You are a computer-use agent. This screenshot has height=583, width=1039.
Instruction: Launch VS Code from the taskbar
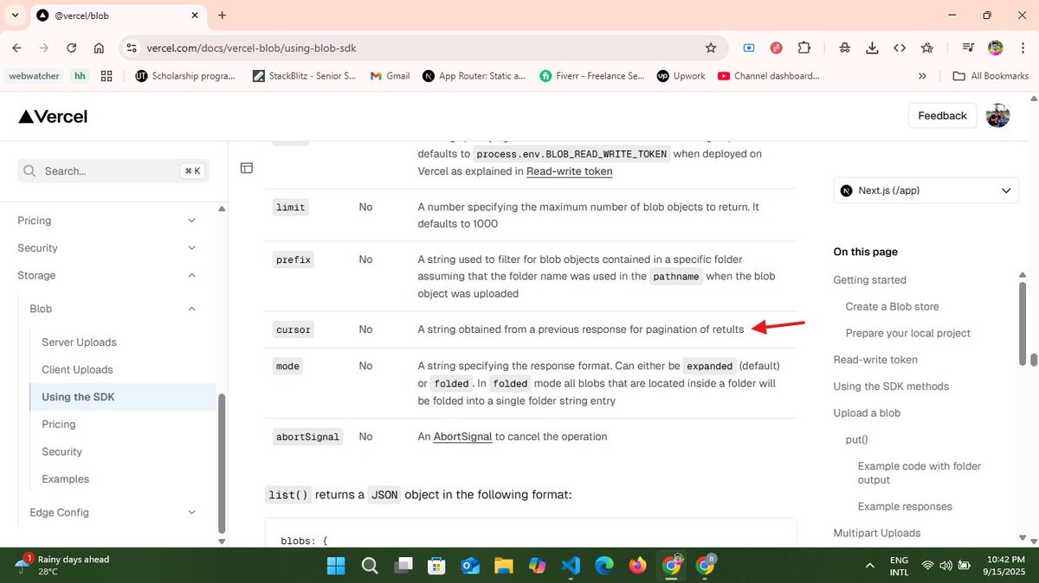[571, 566]
